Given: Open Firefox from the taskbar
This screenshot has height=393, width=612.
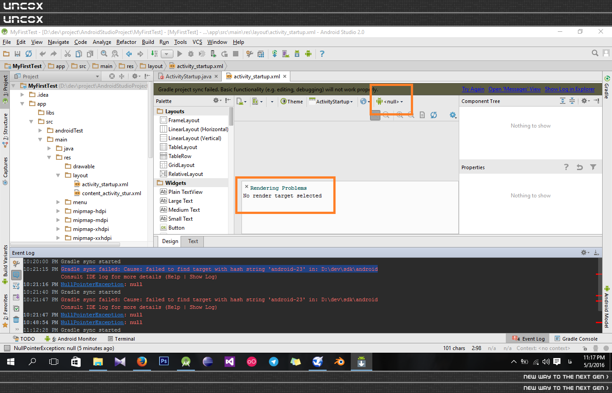Looking at the screenshot, I should (x=142, y=362).
